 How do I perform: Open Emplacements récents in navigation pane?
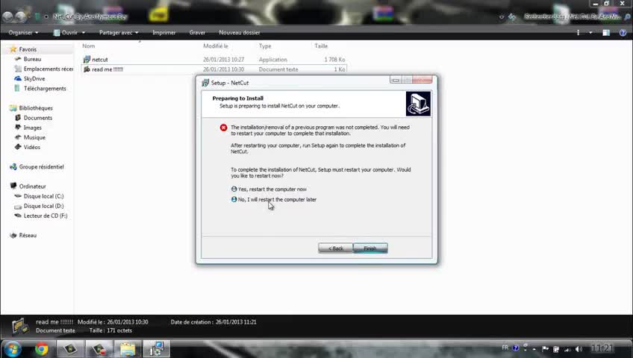[43, 69]
